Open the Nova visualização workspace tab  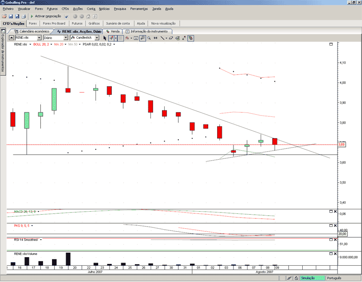[163, 23]
